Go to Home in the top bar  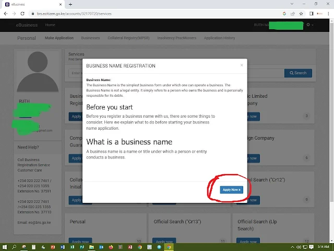tap(50, 25)
